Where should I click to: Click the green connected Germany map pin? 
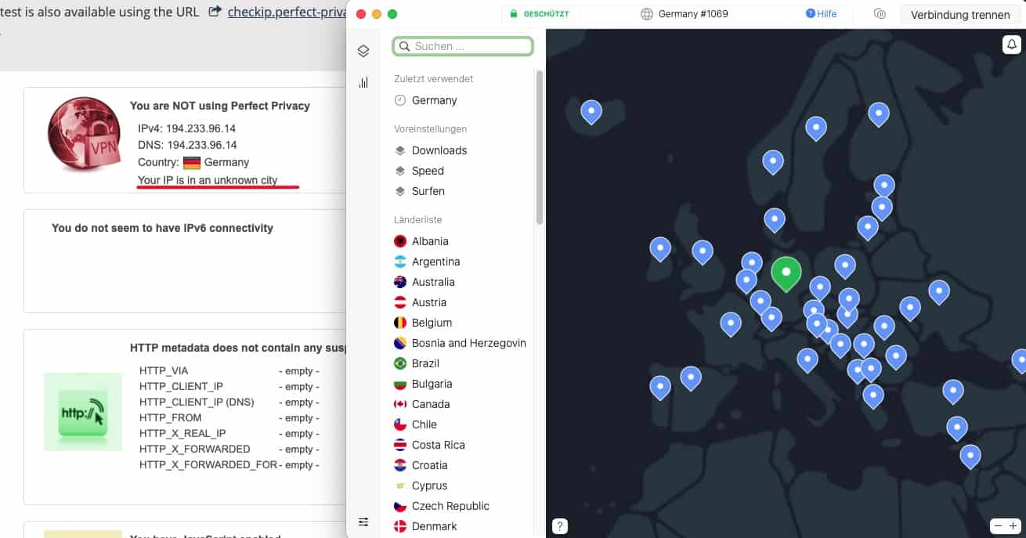point(786,273)
